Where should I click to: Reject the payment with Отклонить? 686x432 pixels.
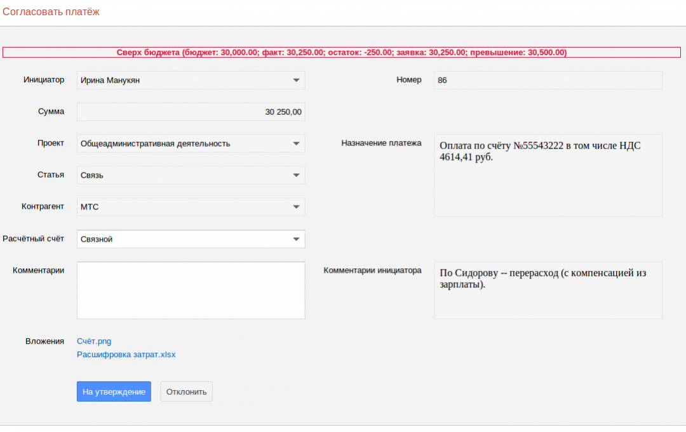coord(186,391)
